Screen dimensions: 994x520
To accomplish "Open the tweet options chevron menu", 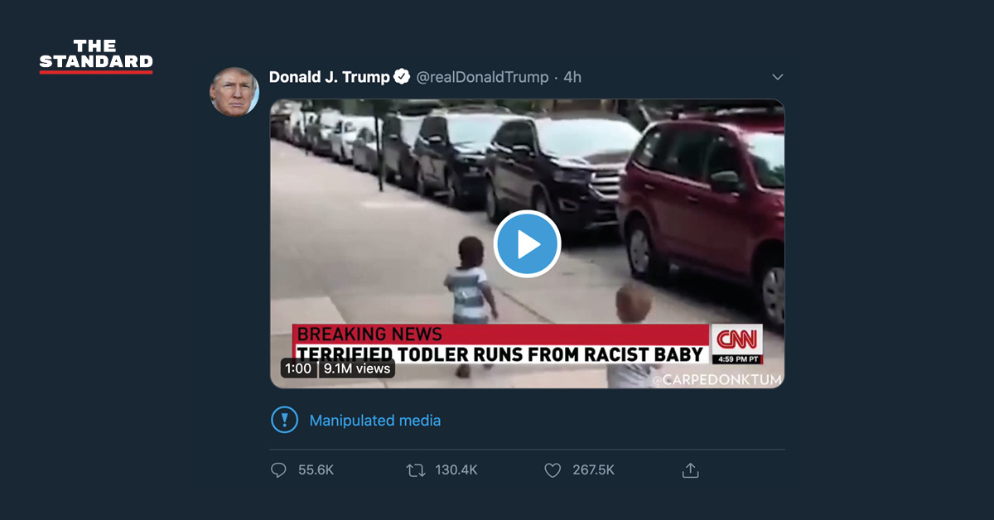I will [x=777, y=77].
